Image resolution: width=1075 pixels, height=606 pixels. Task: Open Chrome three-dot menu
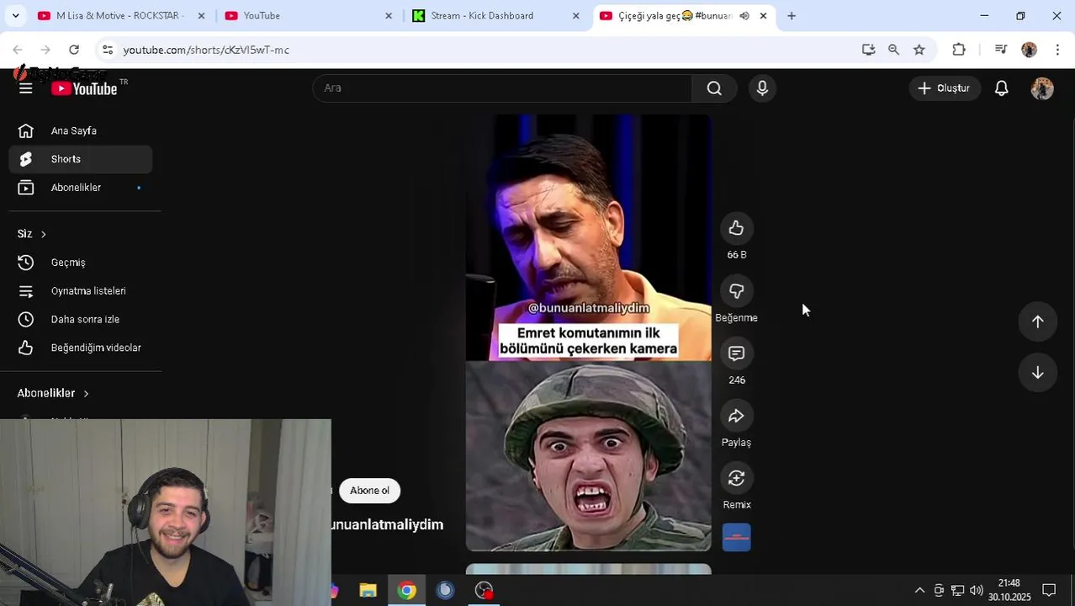[1057, 50]
